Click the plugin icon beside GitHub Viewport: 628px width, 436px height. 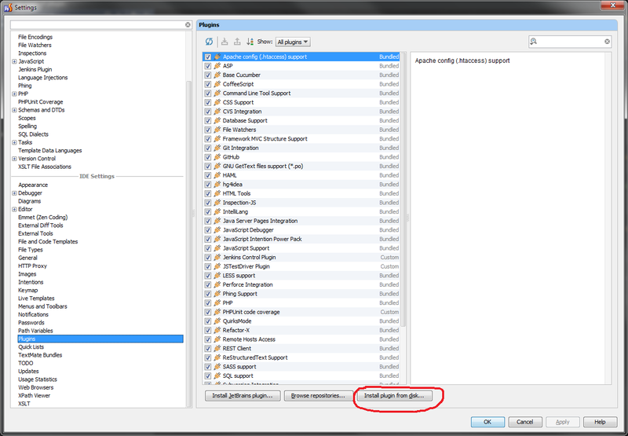click(217, 157)
